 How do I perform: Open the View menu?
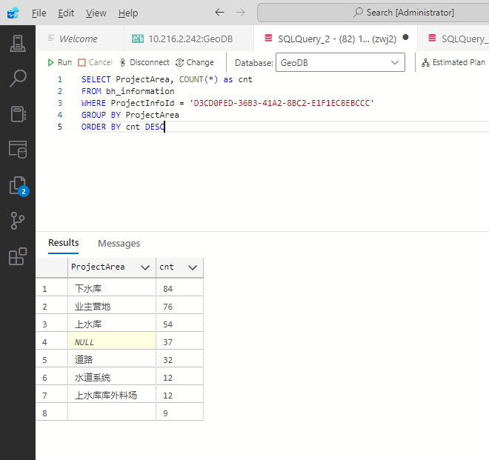click(96, 13)
